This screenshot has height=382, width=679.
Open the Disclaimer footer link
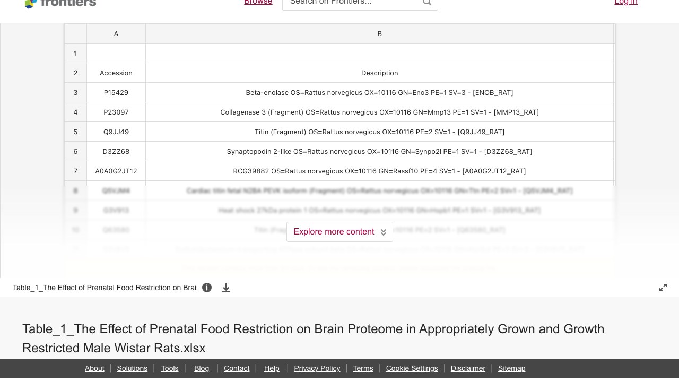468,368
